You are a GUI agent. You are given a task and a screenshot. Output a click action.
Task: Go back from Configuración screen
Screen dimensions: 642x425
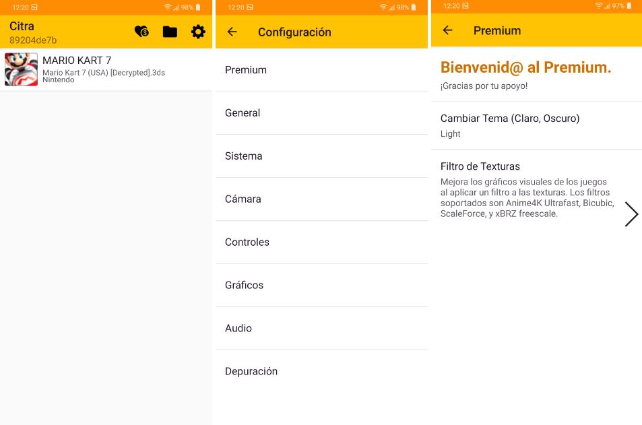tap(232, 32)
